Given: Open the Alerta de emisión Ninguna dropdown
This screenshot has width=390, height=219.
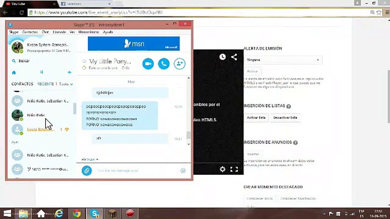Looking at the screenshot, I should pyautogui.click(x=283, y=60).
